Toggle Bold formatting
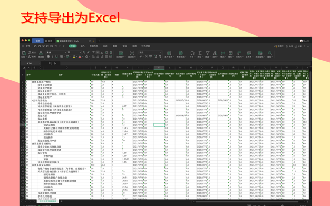Screen dimensions: 330x206 point(48,57)
